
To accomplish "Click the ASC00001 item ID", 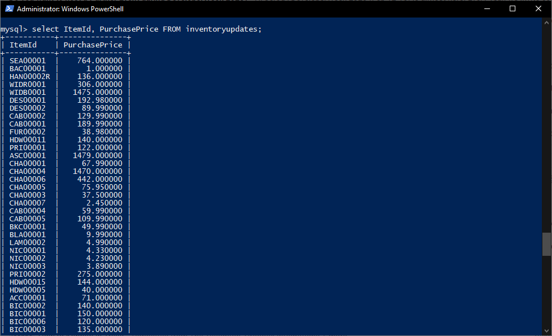I will pos(28,155).
